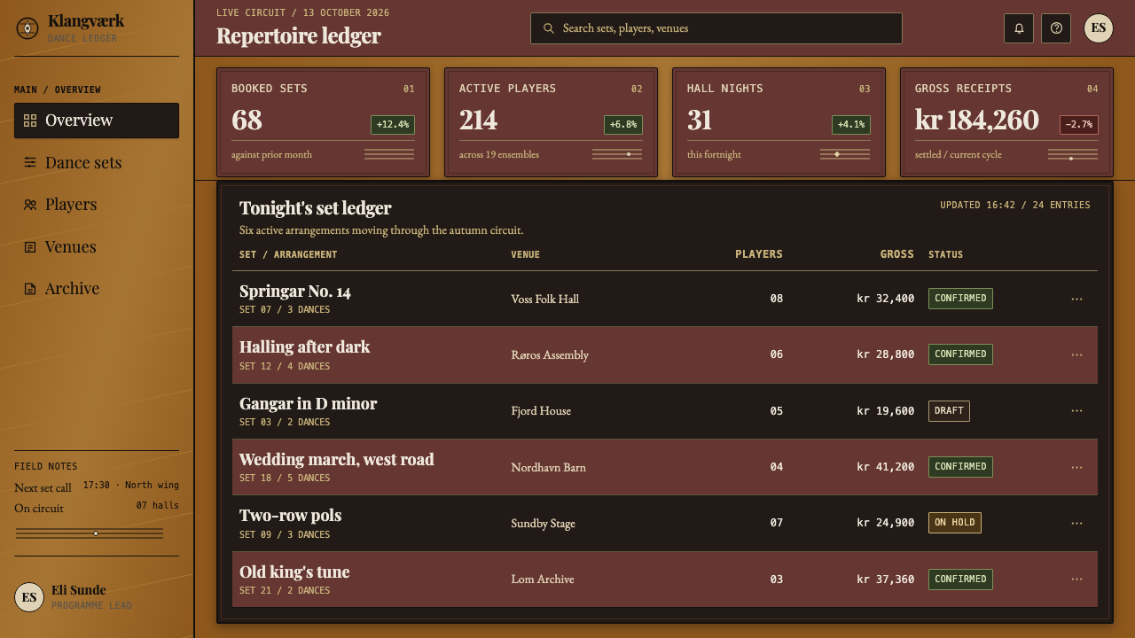
Task: Open the Active Players card
Action: click(551, 122)
